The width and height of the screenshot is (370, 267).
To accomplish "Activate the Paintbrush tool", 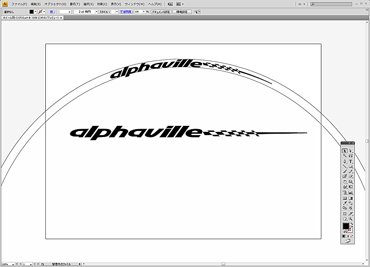I will pos(345,171).
